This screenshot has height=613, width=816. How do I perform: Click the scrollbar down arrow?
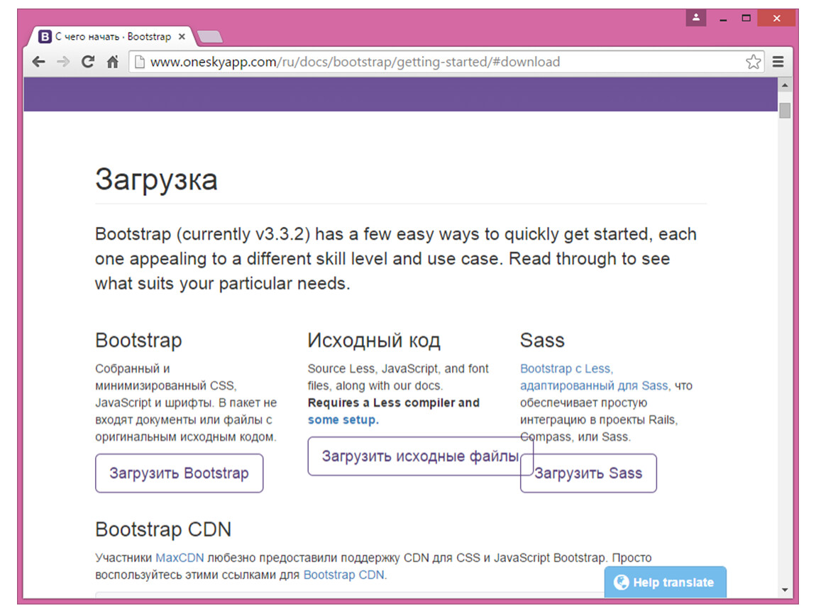click(785, 590)
